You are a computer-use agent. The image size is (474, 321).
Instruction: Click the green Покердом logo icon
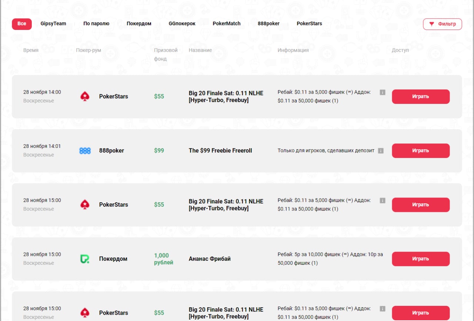[x=85, y=259]
